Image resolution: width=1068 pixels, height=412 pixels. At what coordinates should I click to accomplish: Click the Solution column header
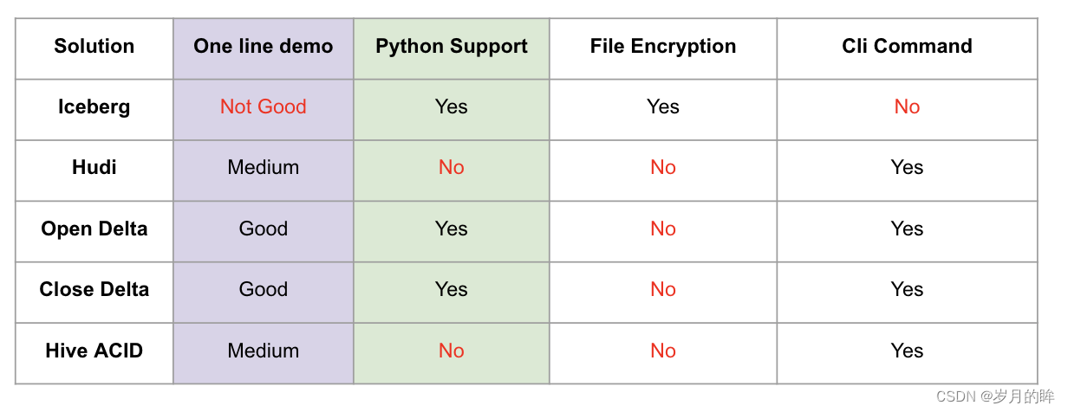click(94, 47)
